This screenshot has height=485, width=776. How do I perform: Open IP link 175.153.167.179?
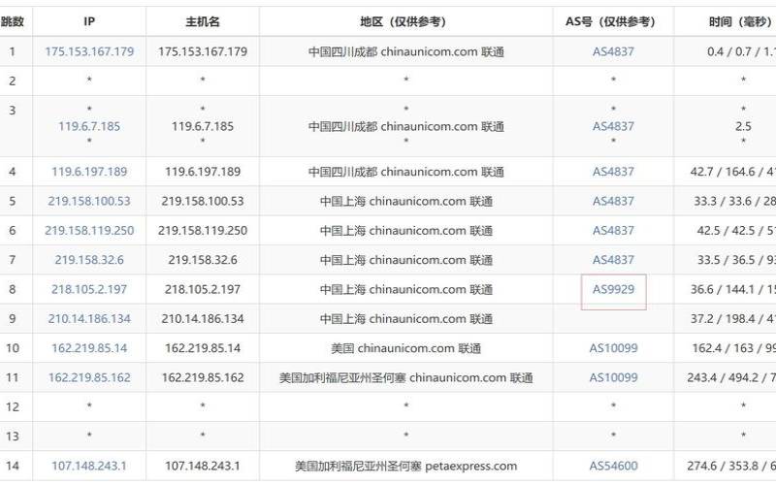click(x=89, y=51)
